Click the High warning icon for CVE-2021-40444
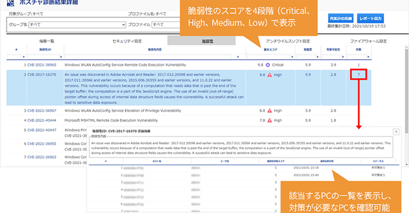The width and height of the screenshot is (409, 213). pos(269,121)
